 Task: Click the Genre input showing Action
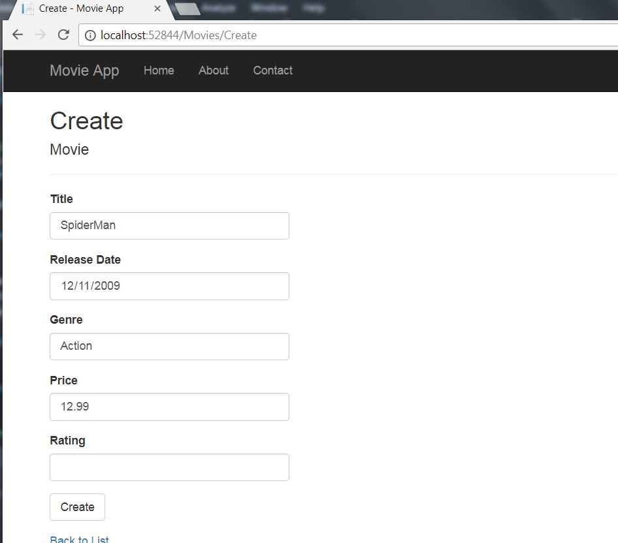coord(169,346)
